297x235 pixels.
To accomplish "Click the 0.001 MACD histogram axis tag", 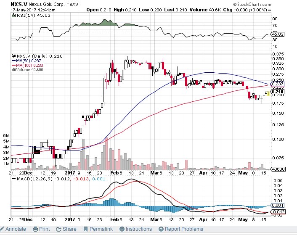I will tap(278, 205).
